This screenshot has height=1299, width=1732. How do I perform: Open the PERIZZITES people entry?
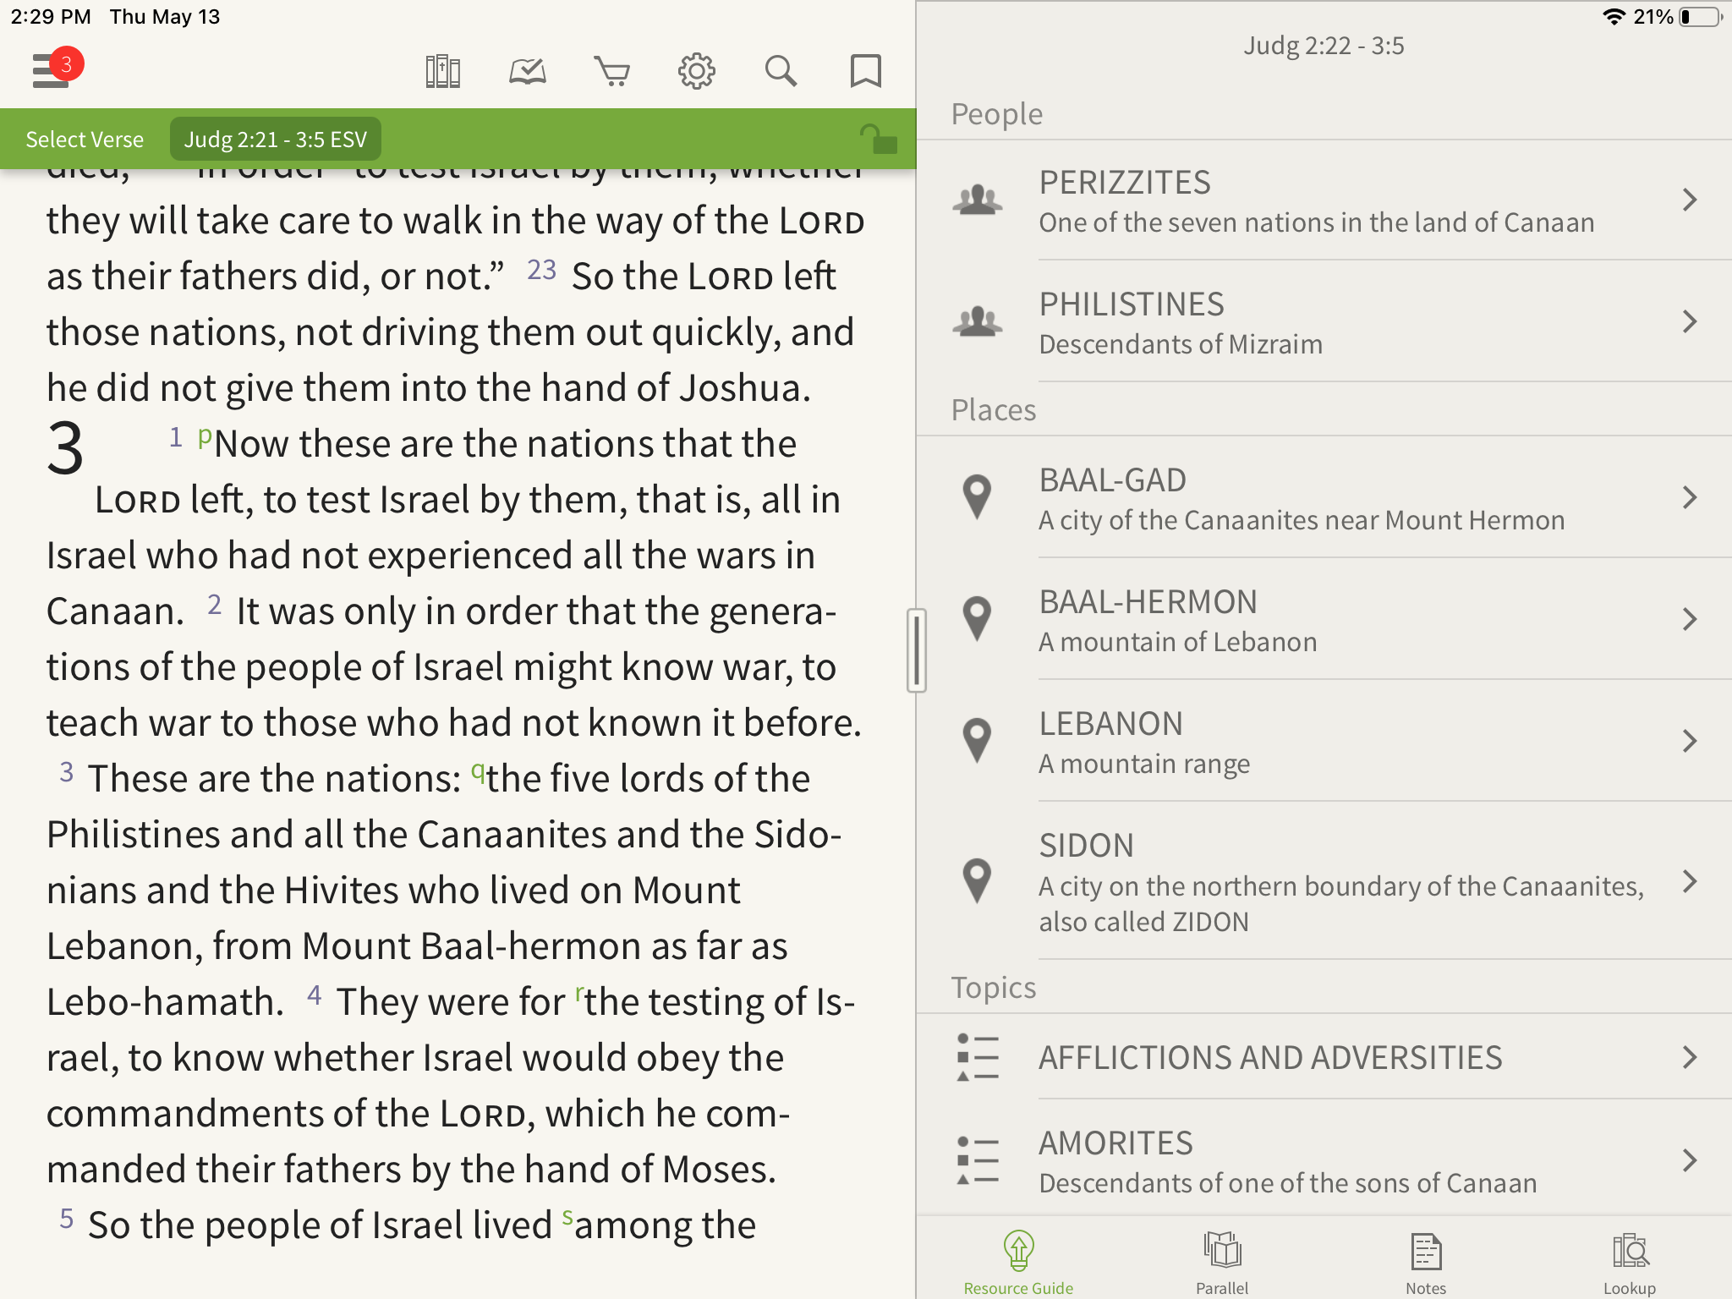pos(1324,200)
